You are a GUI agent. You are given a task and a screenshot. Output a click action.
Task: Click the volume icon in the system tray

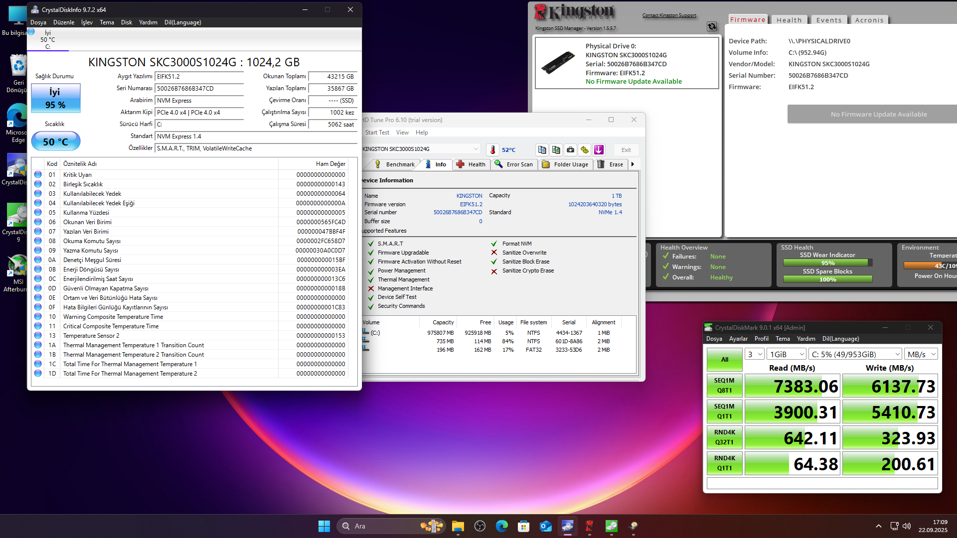907,526
